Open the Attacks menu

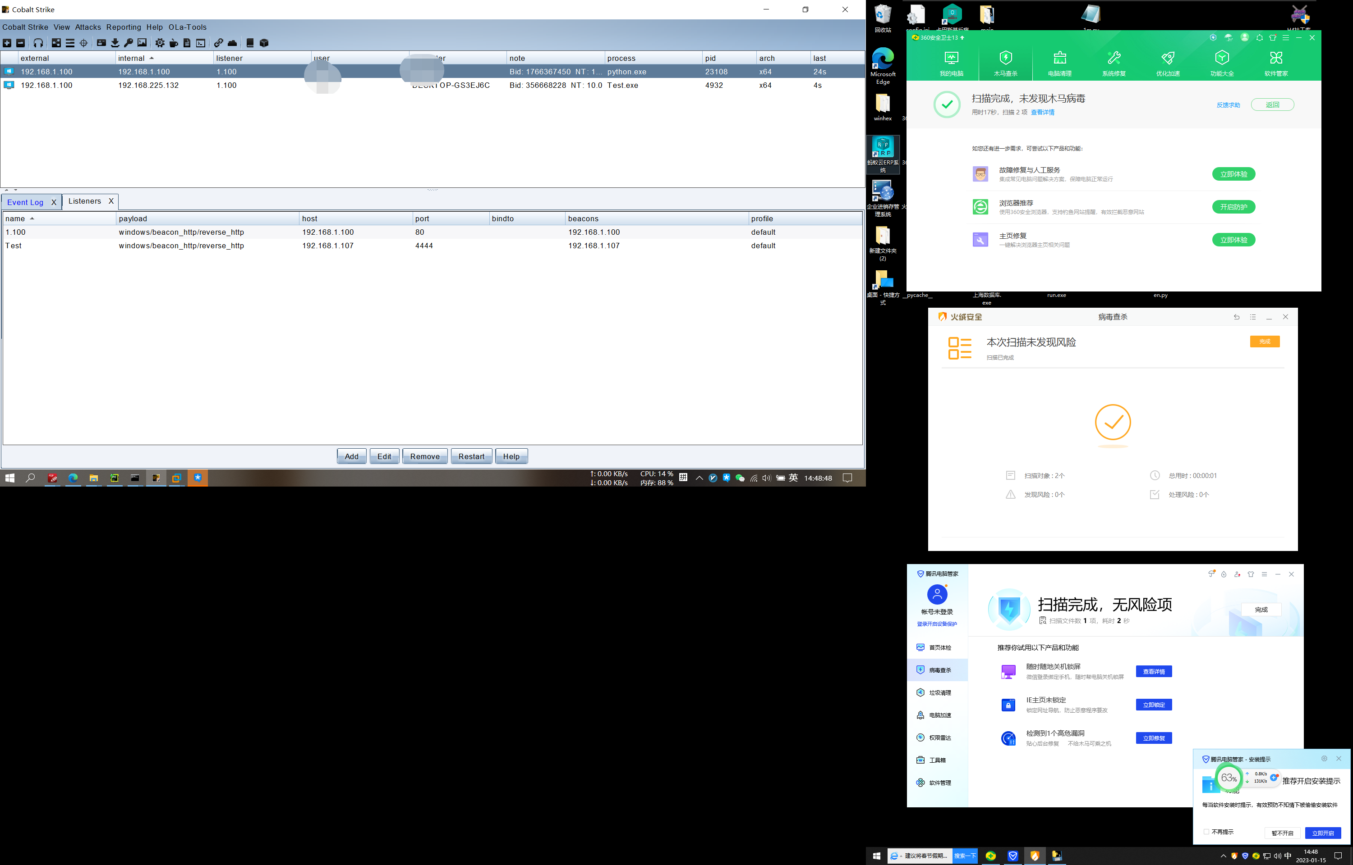pyautogui.click(x=87, y=27)
